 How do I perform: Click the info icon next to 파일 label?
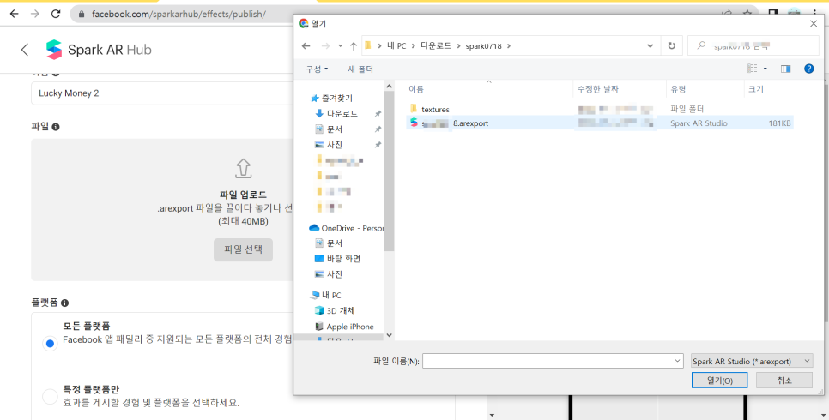coord(56,127)
